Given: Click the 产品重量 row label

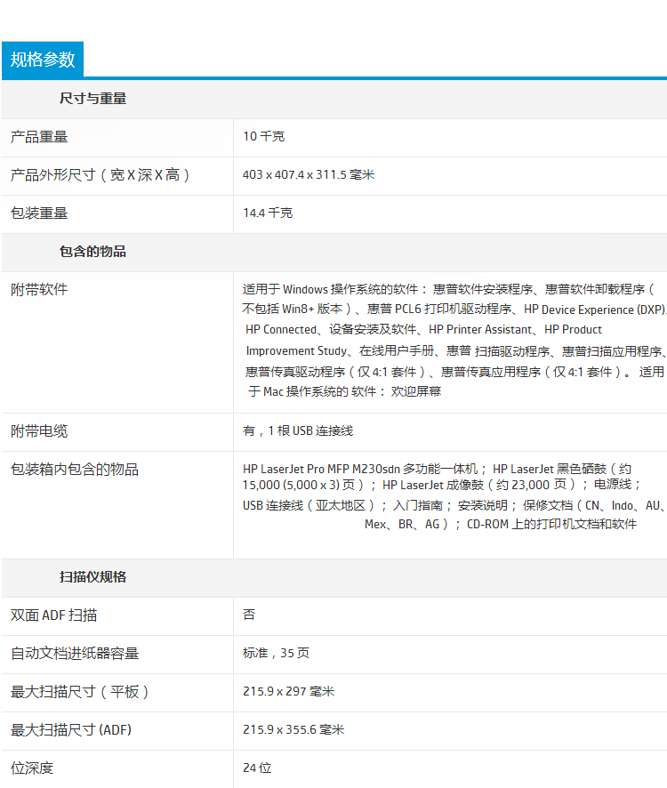Looking at the screenshot, I should pos(39,137).
